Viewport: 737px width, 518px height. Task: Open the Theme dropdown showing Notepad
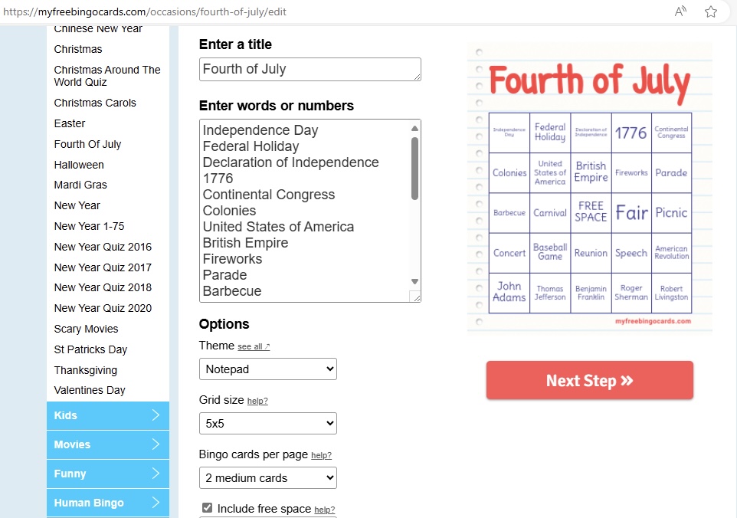268,369
